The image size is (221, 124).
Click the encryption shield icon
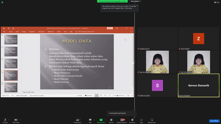(x=2, y=2)
